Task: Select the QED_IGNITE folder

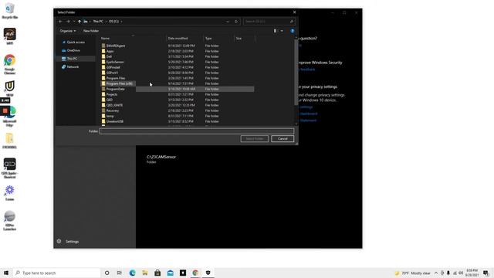Action: (x=114, y=105)
